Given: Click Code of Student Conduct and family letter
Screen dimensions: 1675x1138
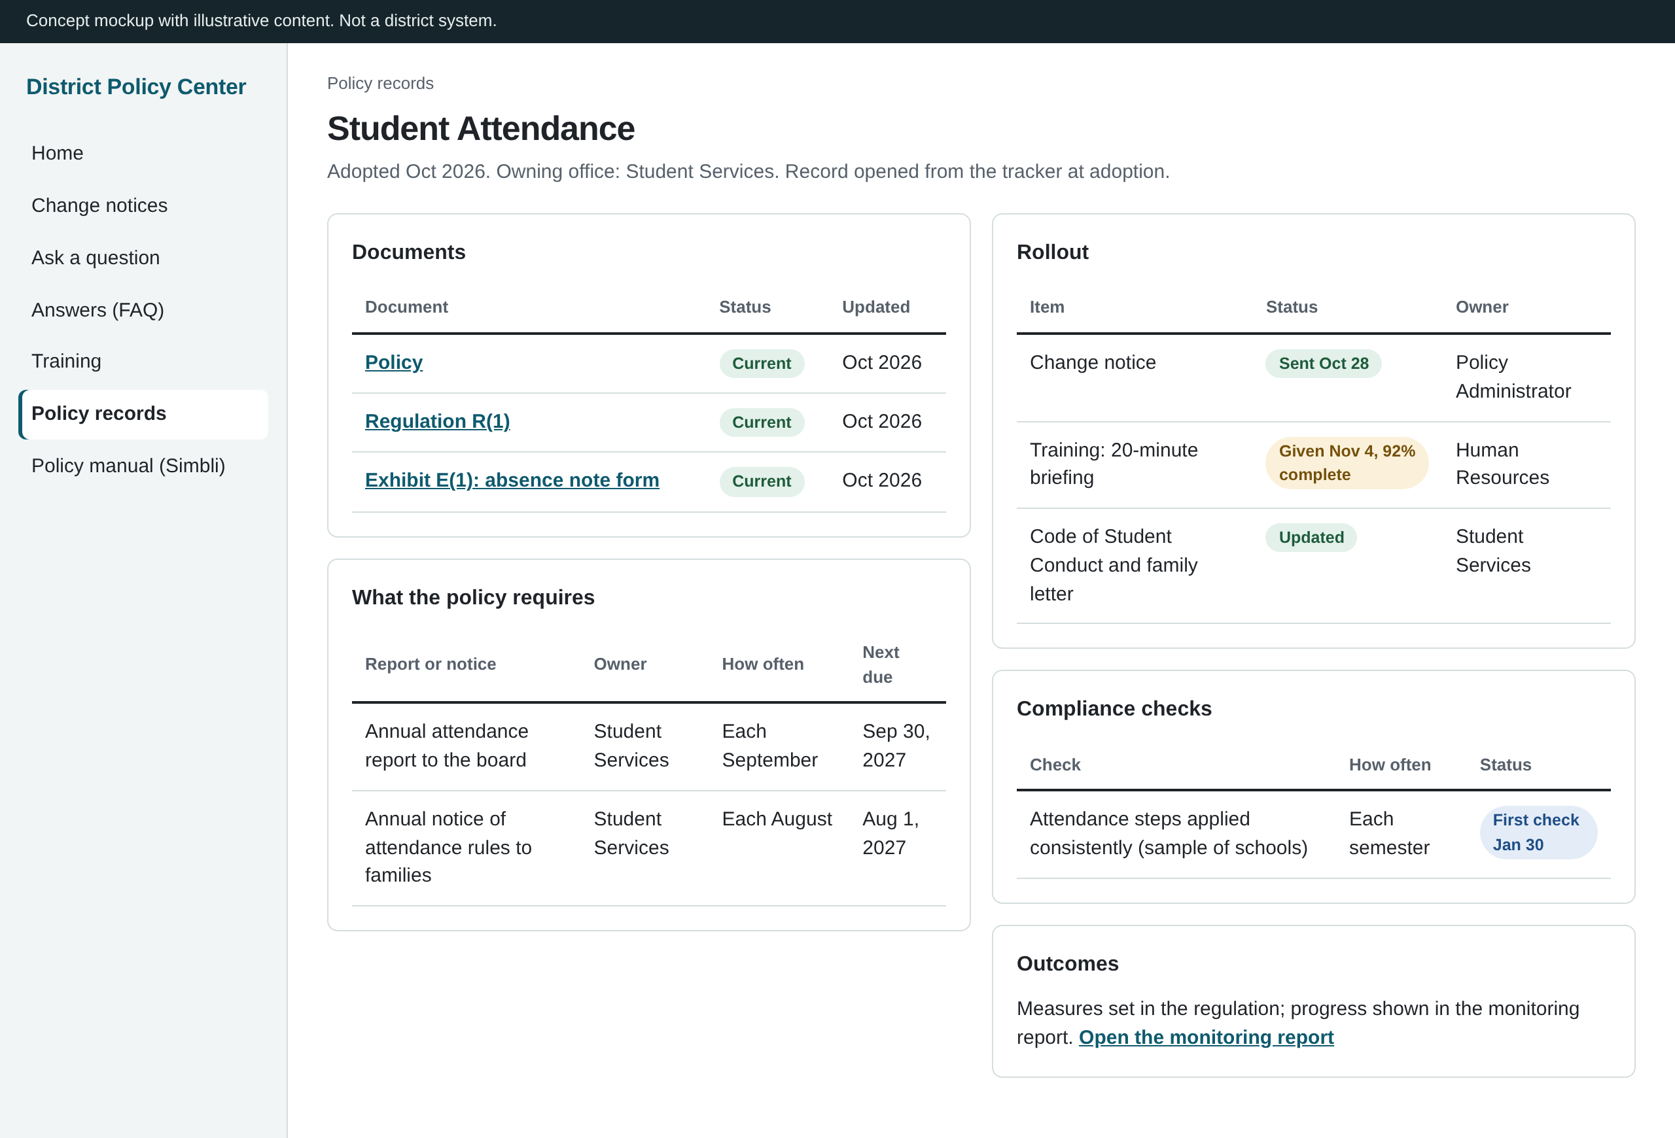Looking at the screenshot, I should coord(1114,565).
